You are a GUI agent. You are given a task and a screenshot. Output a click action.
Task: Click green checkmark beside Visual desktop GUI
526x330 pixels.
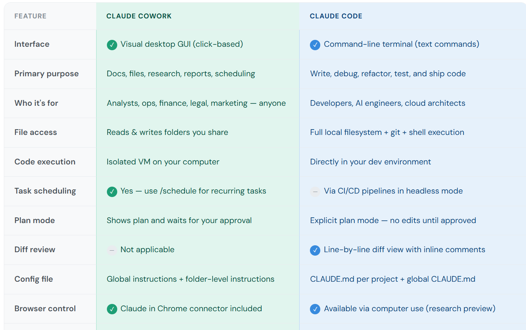[x=112, y=45]
